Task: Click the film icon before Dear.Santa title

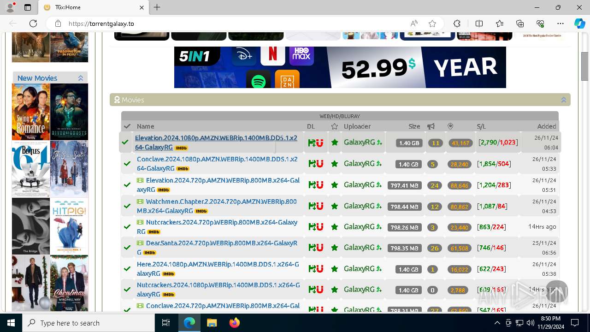Action: click(140, 243)
